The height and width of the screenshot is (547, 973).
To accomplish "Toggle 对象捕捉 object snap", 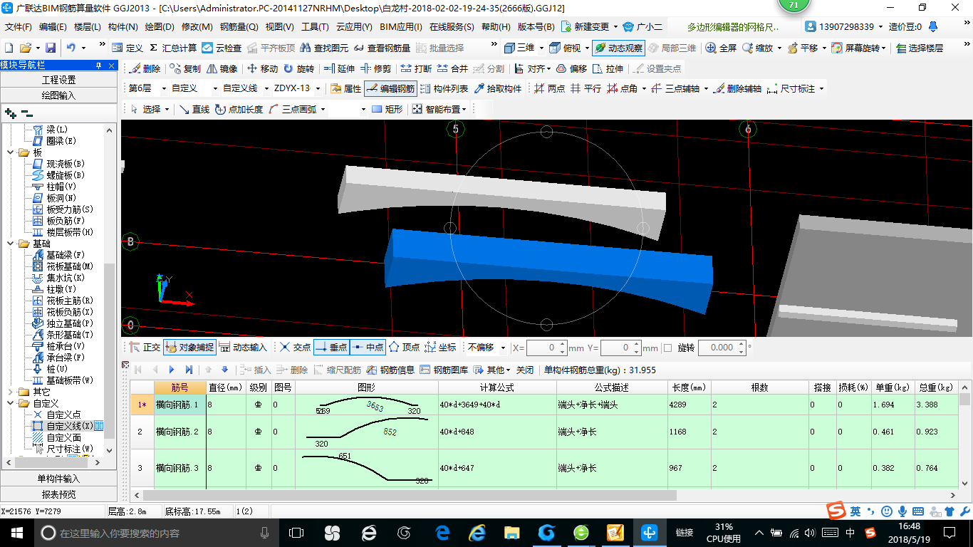I will (189, 348).
